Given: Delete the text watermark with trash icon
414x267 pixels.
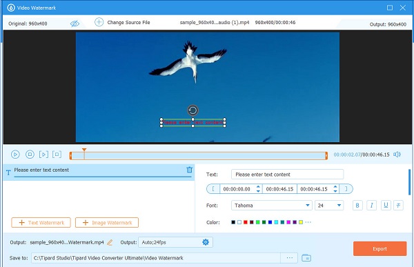Looking at the screenshot, I should pyautogui.click(x=189, y=170).
